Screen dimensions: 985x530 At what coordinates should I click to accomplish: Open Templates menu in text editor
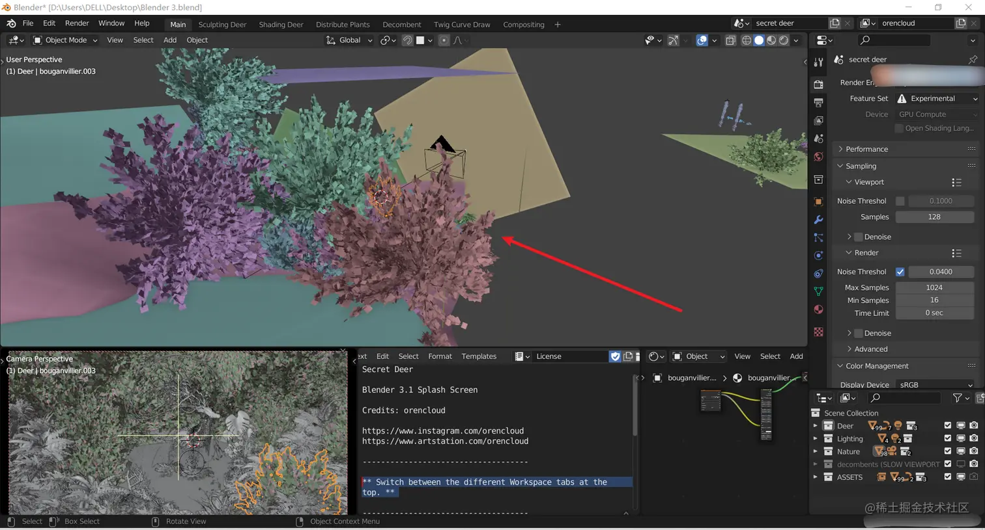click(479, 356)
